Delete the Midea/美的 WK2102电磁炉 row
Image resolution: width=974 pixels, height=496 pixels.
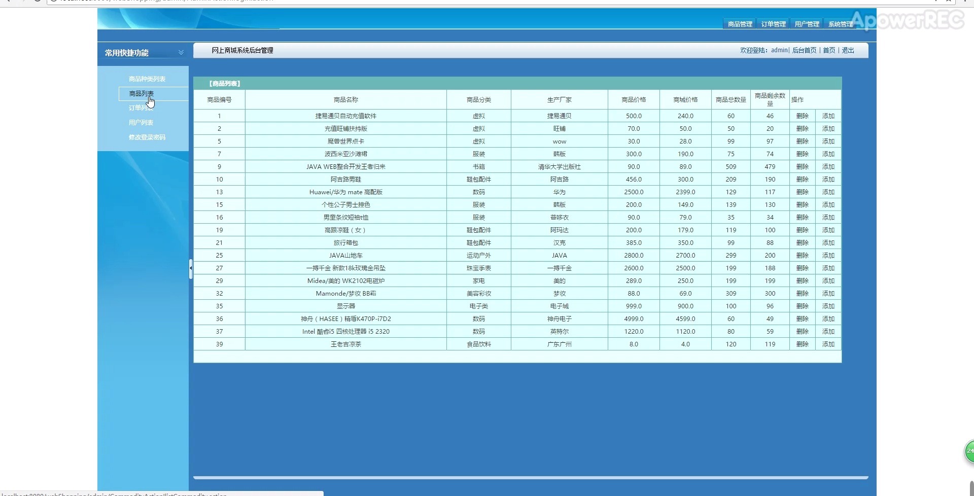(x=802, y=280)
